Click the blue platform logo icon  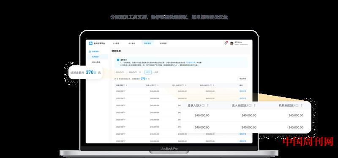pos(90,43)
